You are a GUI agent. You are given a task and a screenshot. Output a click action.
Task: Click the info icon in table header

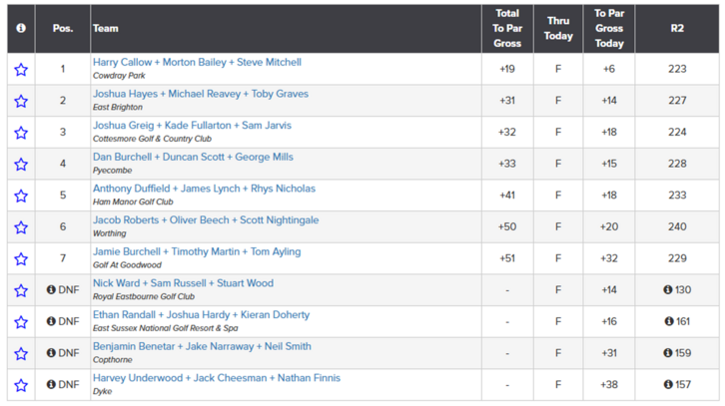pos(21,28)
